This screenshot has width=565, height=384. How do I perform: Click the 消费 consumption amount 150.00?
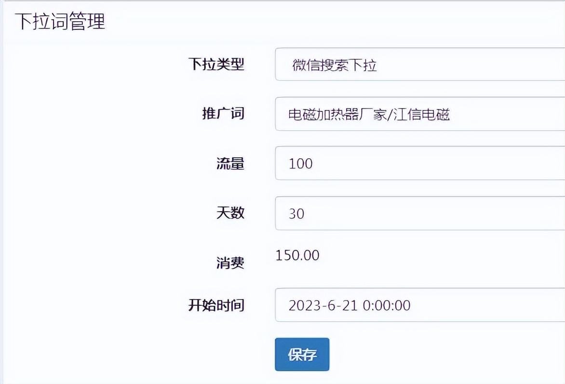297,255
